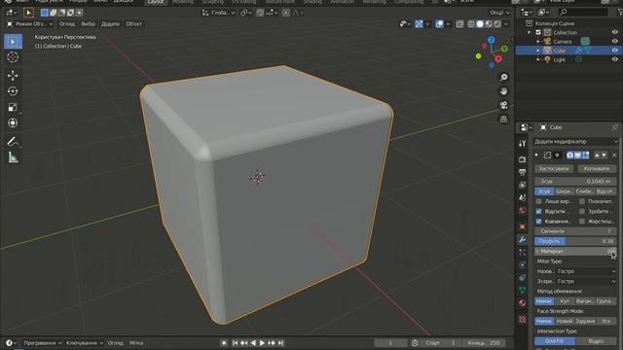The image size is (623, 350).
Task: Toggle camera view icon in viewport
Action: click(503, 105)
